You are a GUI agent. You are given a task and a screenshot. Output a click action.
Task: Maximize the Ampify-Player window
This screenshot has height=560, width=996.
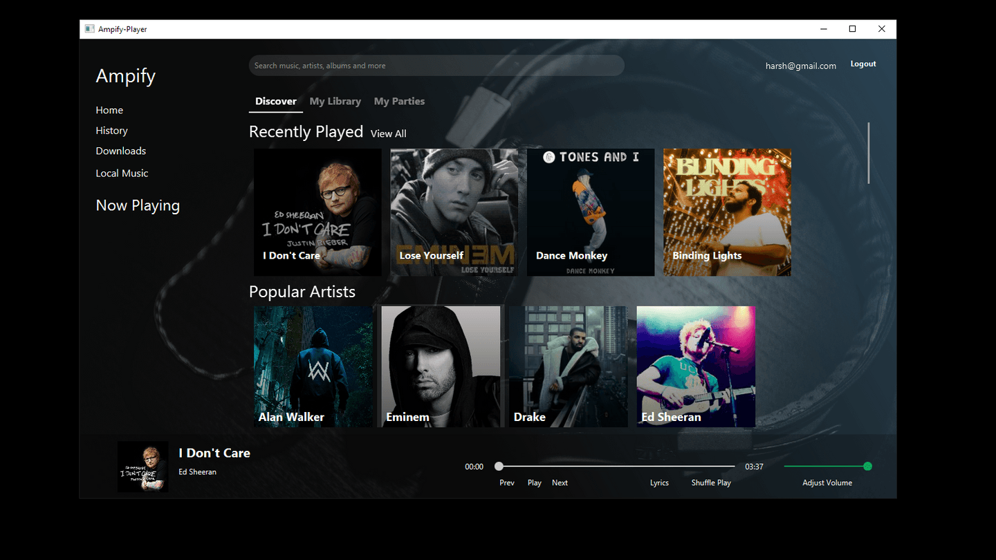coord(853,29)
